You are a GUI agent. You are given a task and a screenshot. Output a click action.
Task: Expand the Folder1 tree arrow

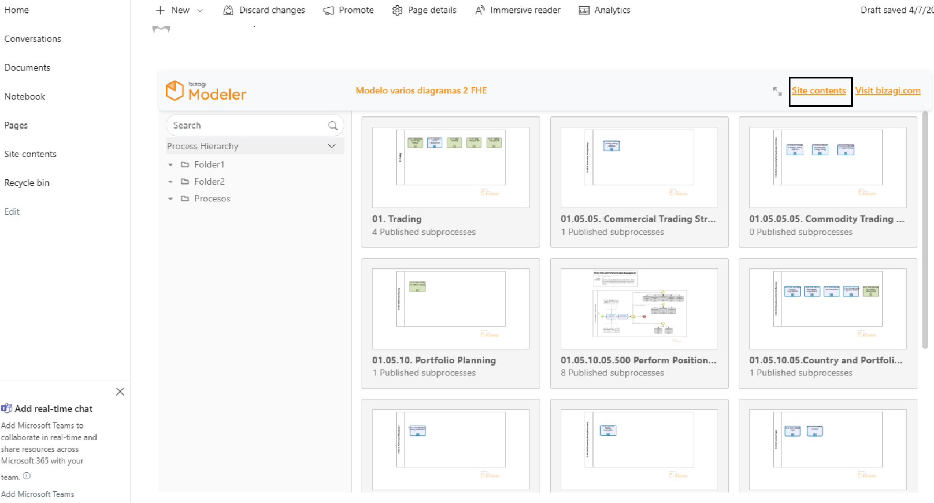pyautogui.click(x=170, y=165)
